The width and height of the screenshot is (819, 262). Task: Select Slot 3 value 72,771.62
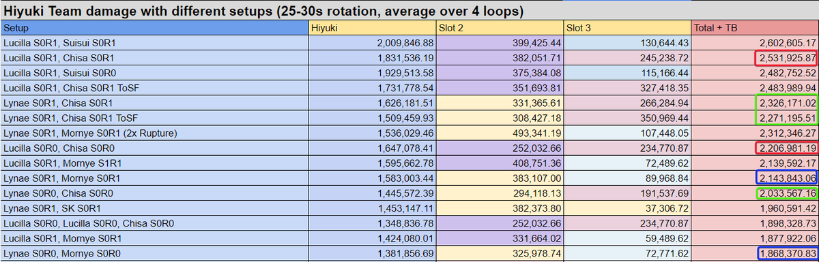[x=627, y=252]
